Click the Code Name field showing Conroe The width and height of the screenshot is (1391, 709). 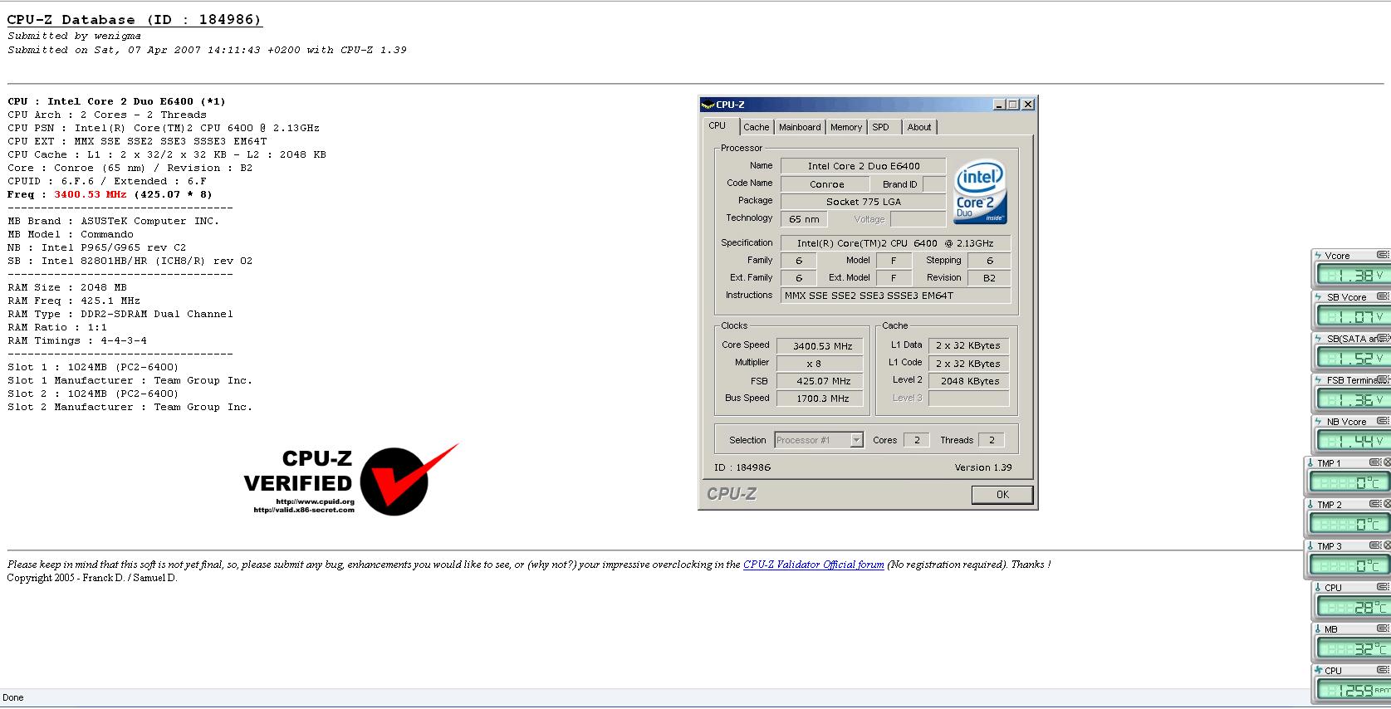point(826,184)
